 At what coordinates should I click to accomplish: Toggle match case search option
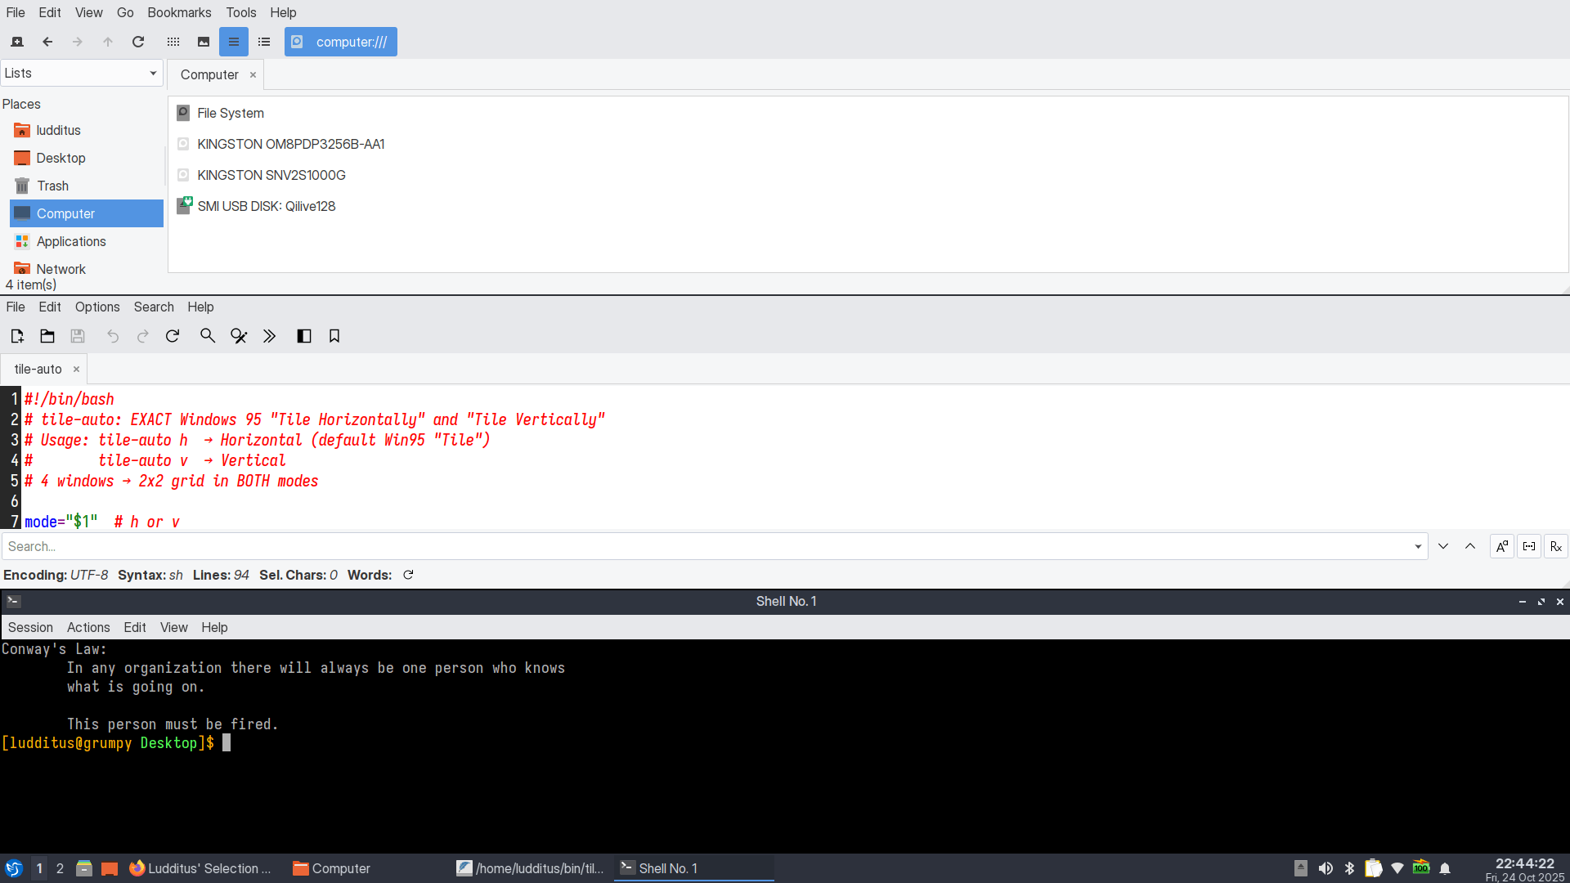pyautogui.click(x=1501, y=546)
